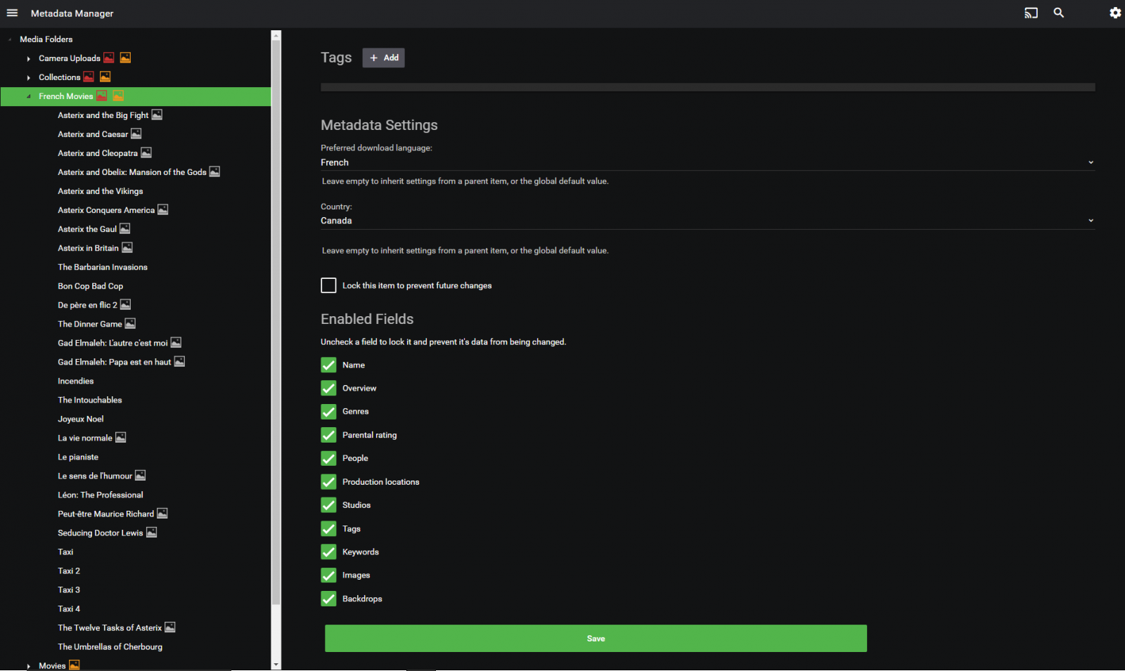
Task: Uncheck the Backdrops field checkbox
Action: 328,599
